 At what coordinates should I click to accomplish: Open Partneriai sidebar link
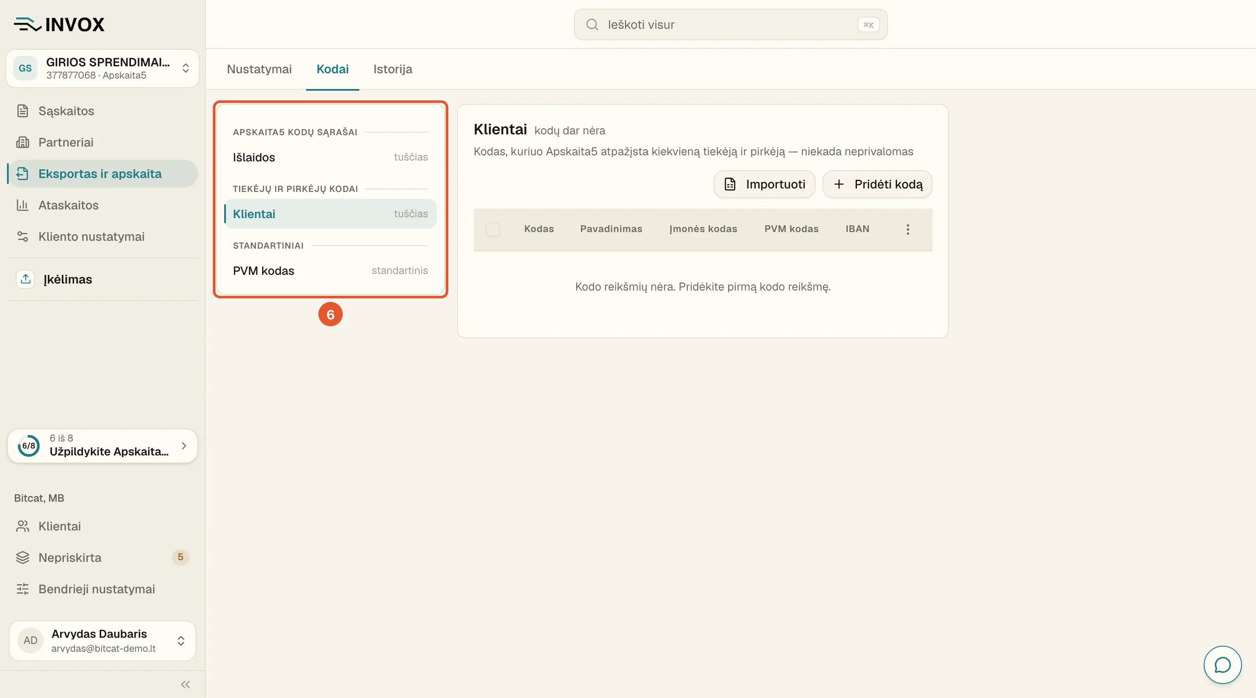click(x=102, y=142)
